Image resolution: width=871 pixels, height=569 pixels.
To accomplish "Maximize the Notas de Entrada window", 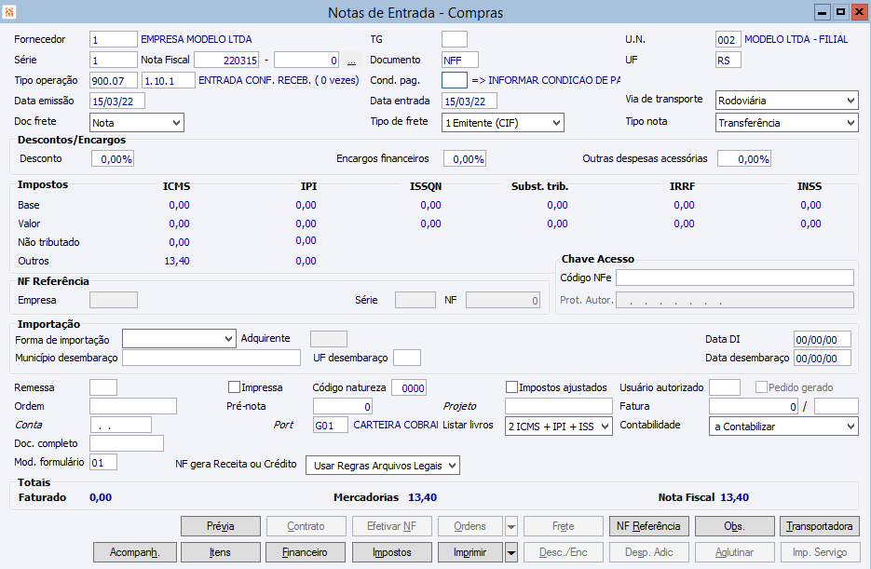I will click(840, 12).
